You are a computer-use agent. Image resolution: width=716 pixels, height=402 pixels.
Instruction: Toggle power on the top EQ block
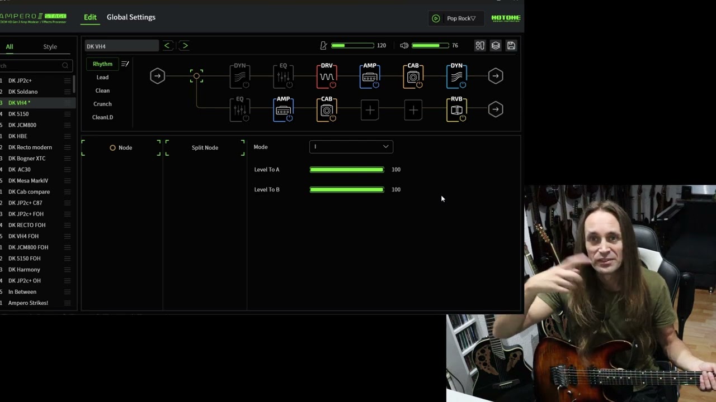pyautogui.click(x=289, y=85)
